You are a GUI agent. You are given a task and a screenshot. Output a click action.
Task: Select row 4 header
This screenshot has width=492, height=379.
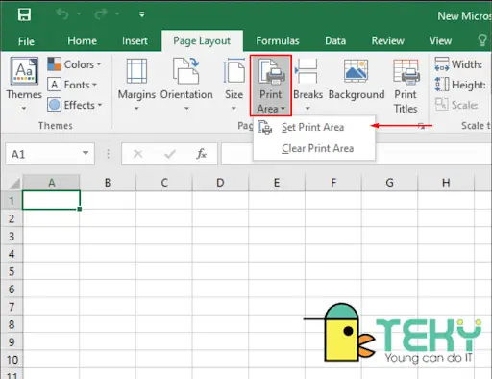click(12, 254)
